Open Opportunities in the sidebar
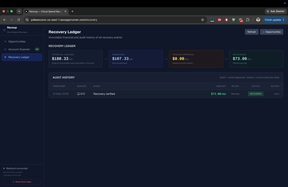The image size is (288, 187). coord(22,41)
